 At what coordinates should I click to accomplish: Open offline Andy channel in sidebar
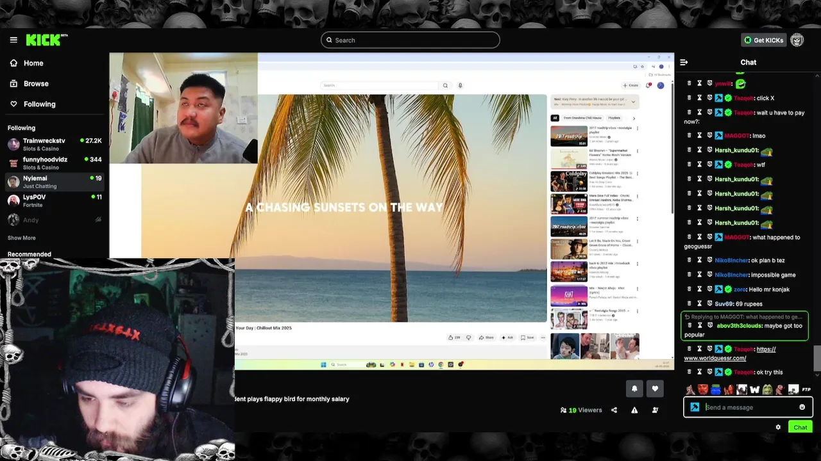click(55, 220)
